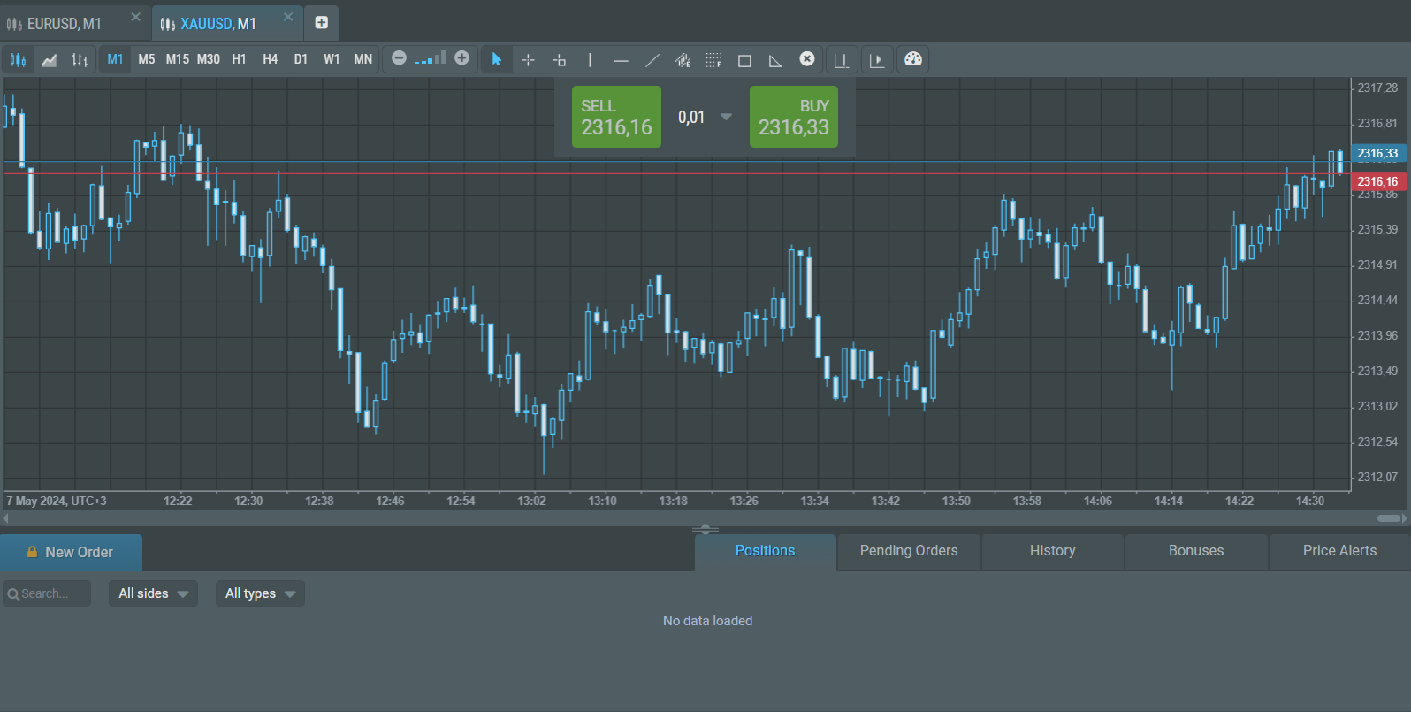The image size is (1411, 712).
Task: Click the panel splitter handle
Action: (705, 529)
